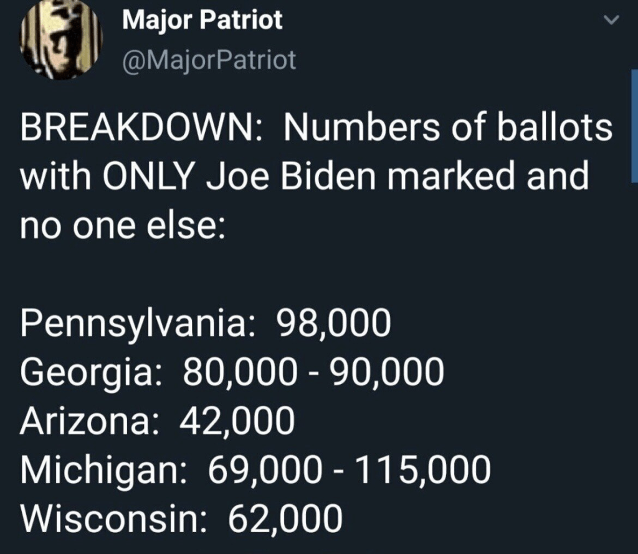The width and height of the screenshot is (638, 554).
Task: Open the Major Patriot display name link
Action: tap(202, 21)
